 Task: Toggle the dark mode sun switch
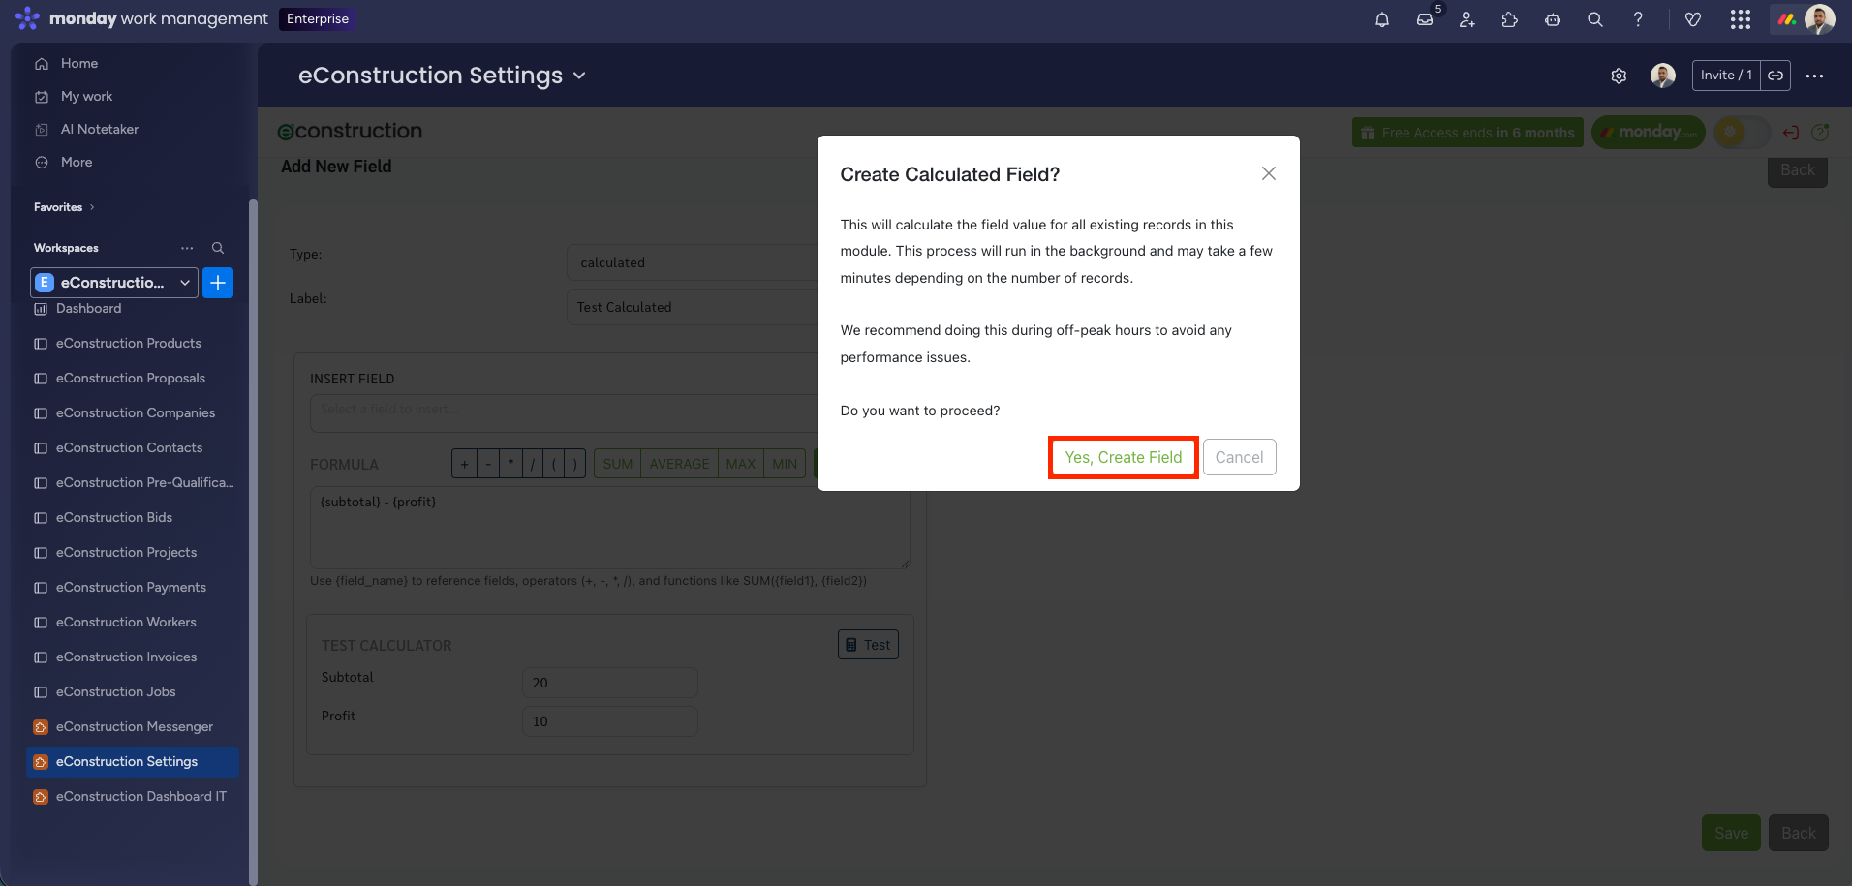pos(1741,132)
